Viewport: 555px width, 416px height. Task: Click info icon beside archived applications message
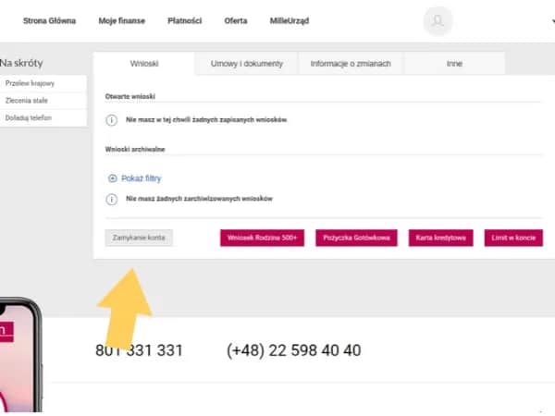(112, 199)
